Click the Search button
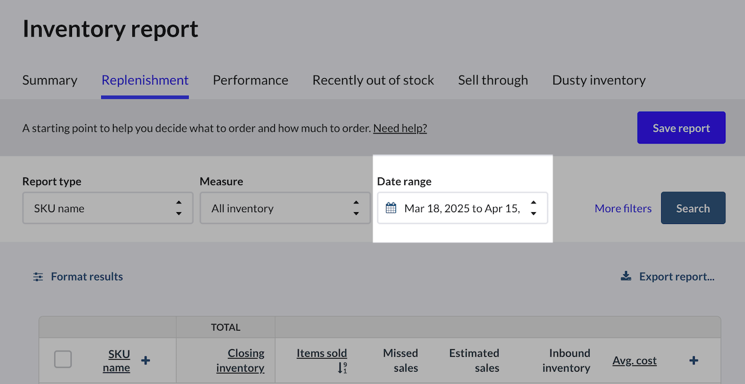745x384 pixels. pyautogui.click(x=693, y=208)
